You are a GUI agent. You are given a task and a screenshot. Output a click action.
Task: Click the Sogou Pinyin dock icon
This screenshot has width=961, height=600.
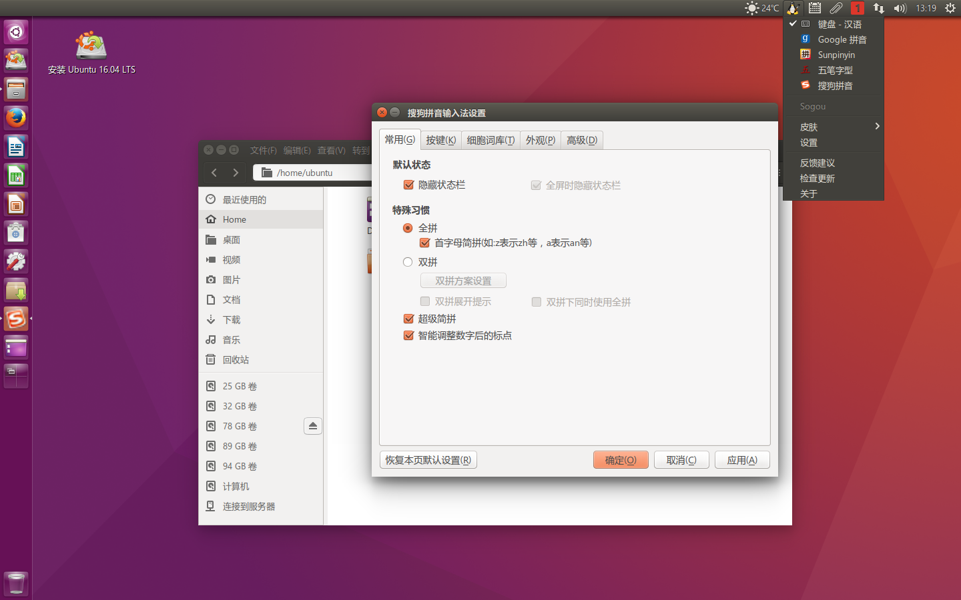(16, 319)
